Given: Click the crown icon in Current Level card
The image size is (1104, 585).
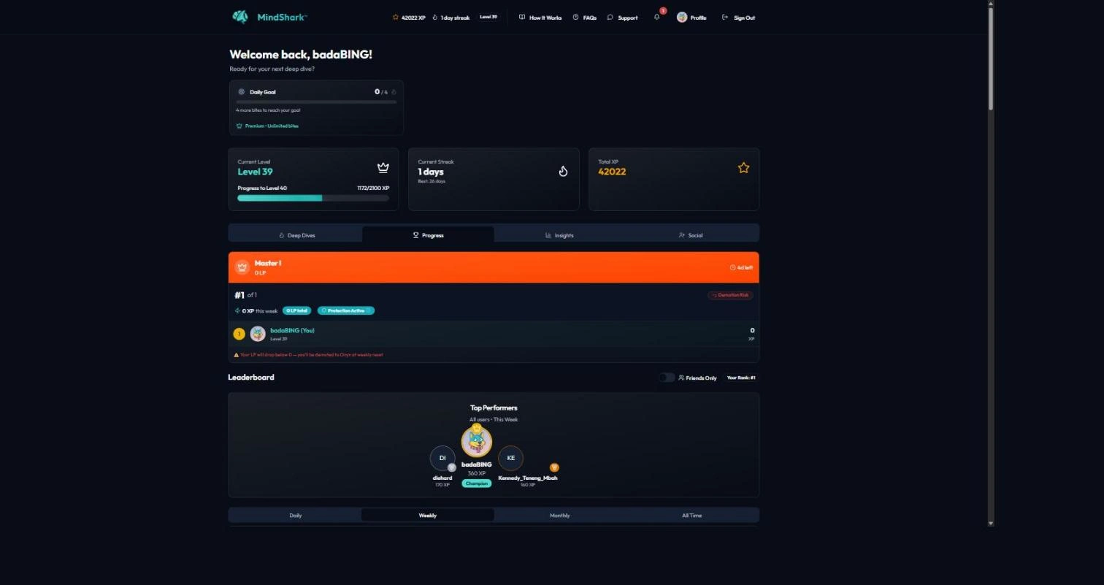Looking at the screenshot, I should (x=383, y=168).
